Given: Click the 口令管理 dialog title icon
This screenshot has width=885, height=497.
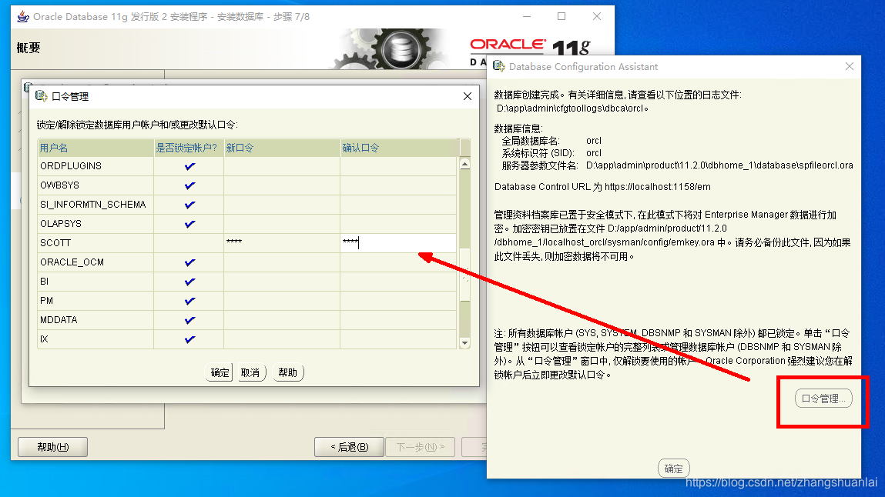Looking at the screenshot, I should click(41, 96).
